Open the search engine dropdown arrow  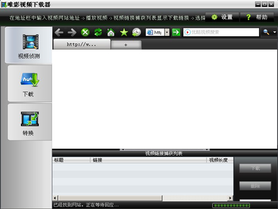[275, 32]
